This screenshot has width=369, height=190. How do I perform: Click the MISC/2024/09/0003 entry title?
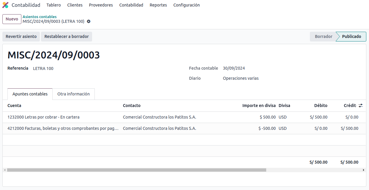[x=53, y=55]
